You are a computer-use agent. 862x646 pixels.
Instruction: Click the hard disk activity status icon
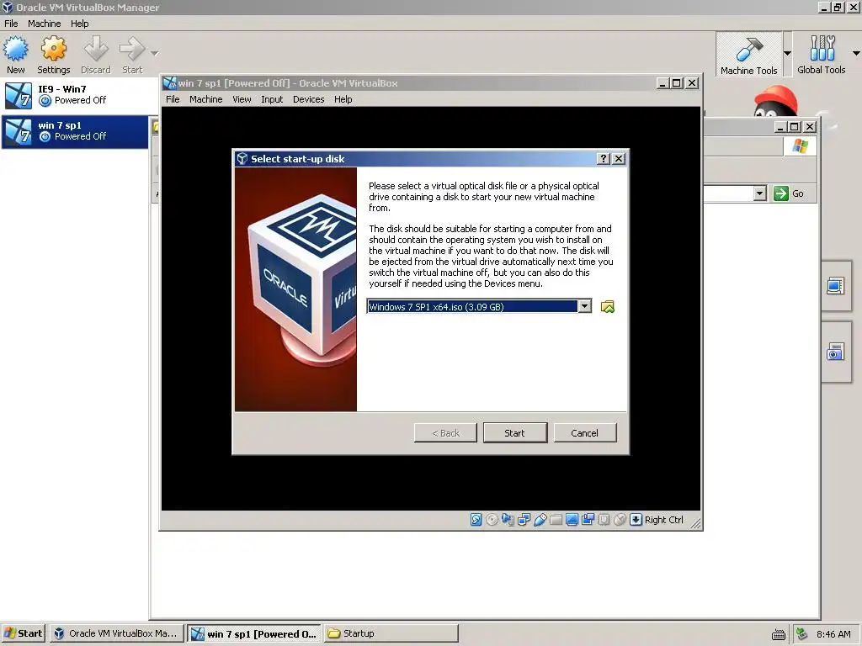476,520
